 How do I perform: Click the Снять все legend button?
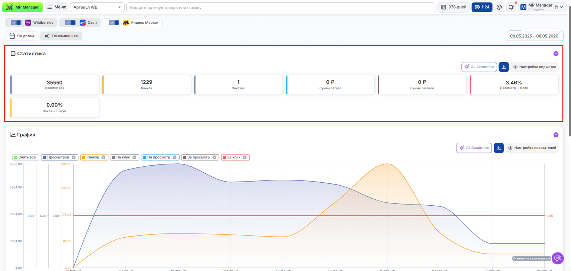tap(26, 157)
